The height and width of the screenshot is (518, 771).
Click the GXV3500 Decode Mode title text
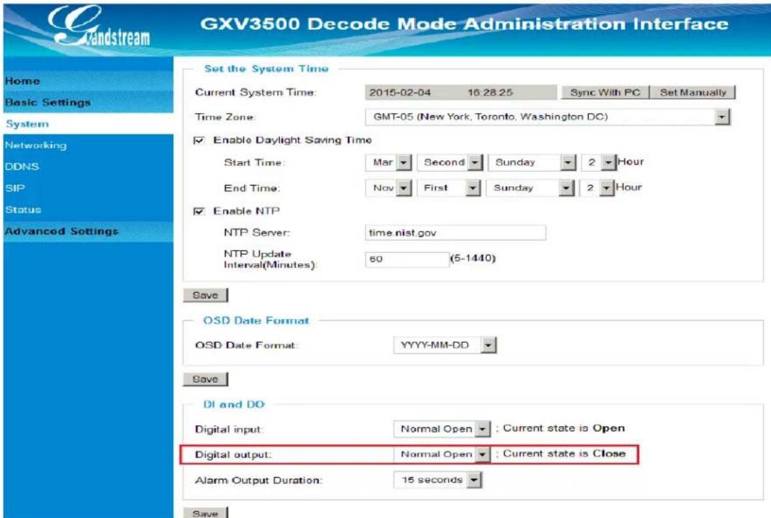coord(464,24)
